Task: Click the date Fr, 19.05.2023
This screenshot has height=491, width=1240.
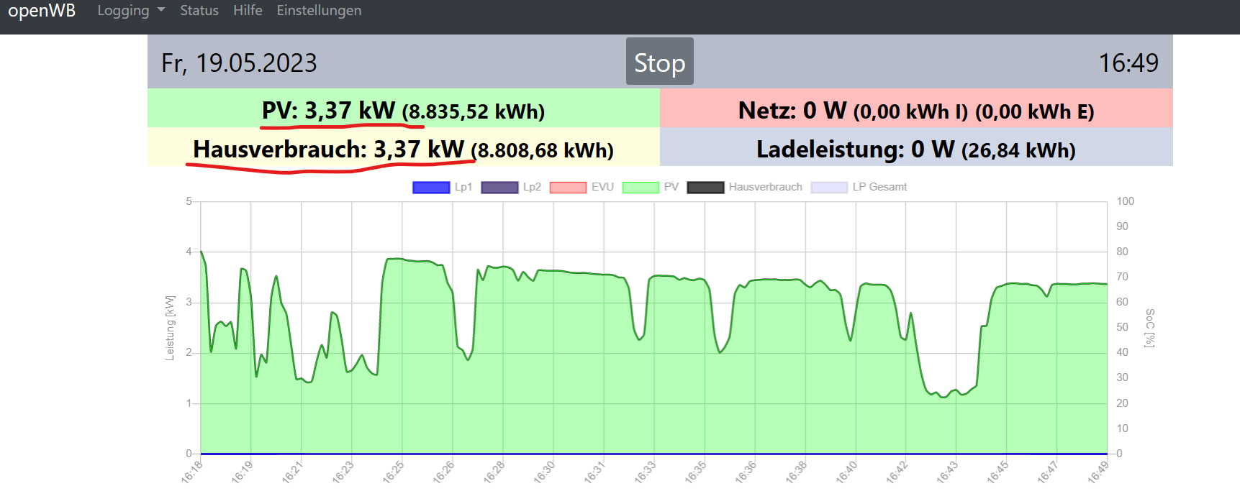Action: [x=239, y=63]
